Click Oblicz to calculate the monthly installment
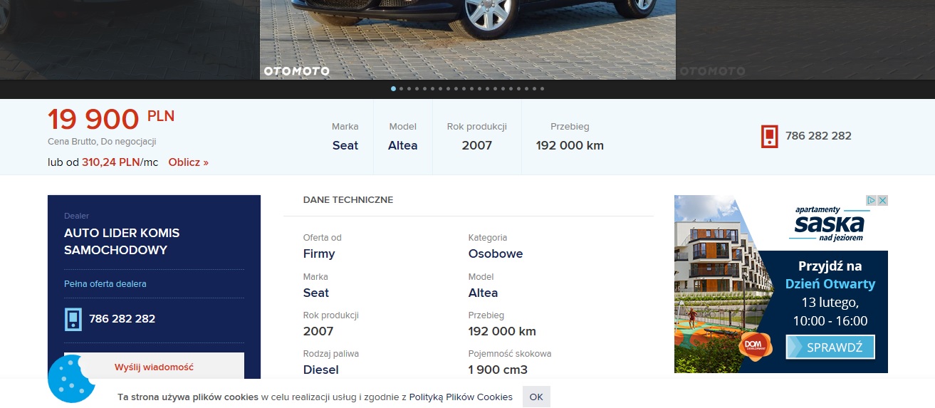 (x=188, y=162)
